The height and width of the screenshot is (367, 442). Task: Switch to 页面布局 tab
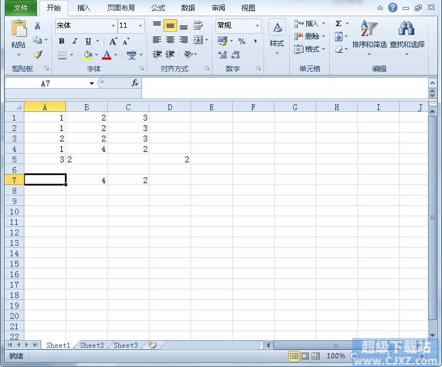pyautogui.click(x=120, y=8)
